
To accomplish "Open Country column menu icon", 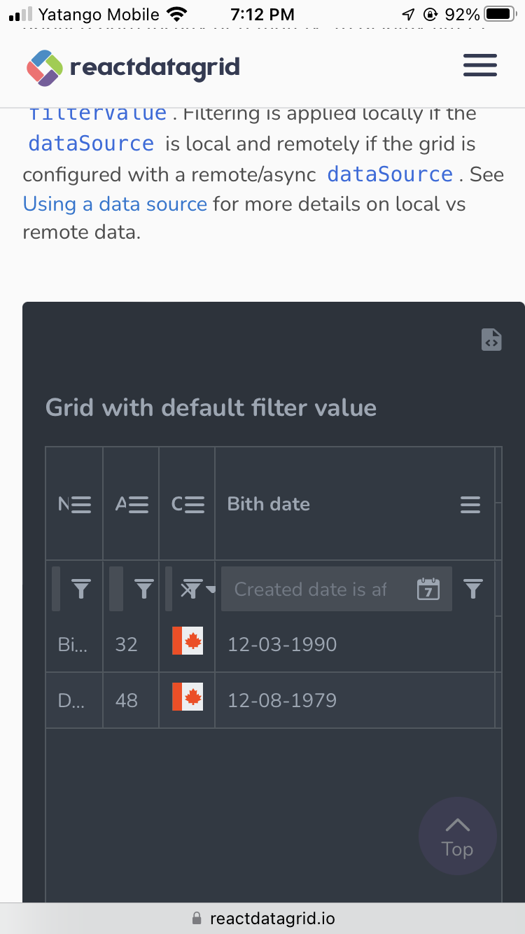I will [195, 504].
